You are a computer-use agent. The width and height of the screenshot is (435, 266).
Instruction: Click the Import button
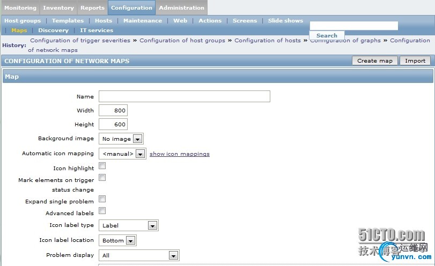(415, 60)
